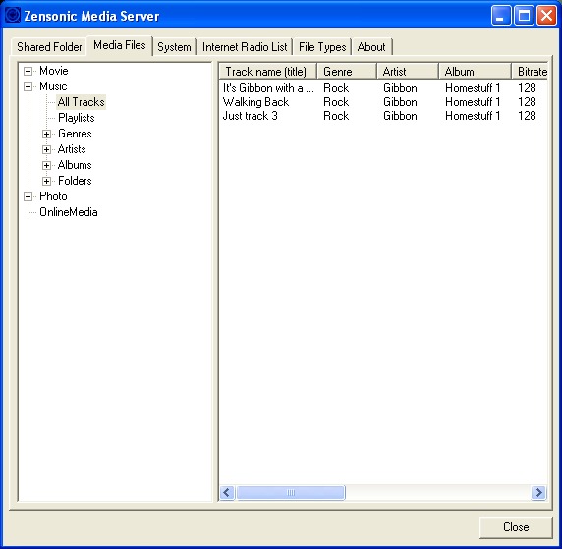Expand the Genres node
This screenshot has height=549, width=562.
pyautogui.click(x=46, y=134)
